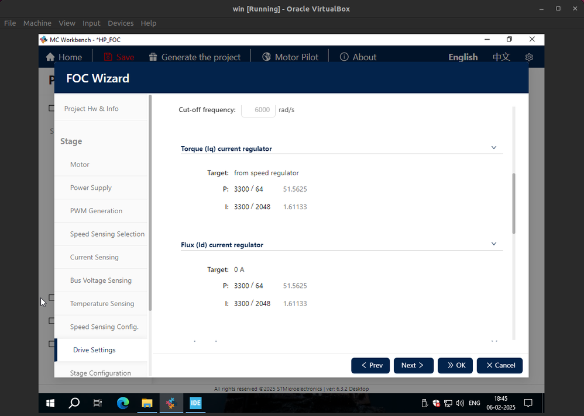
Task: Click the Next button
Action: click(413, 365)
